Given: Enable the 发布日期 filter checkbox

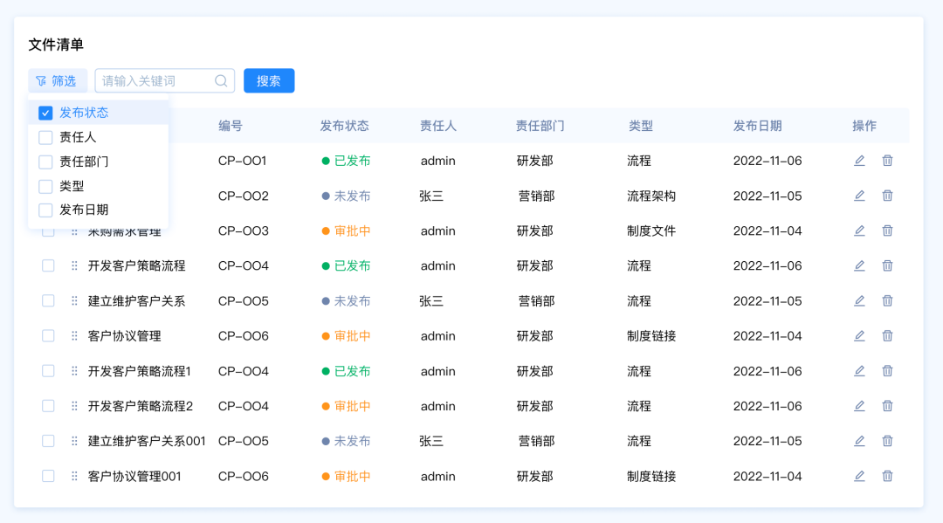Looking at the screenshot, I should [x=46, y=210].
